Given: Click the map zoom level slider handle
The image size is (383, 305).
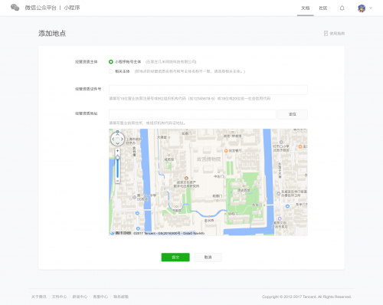Looking at the screenshot, I should coord(117,158).
